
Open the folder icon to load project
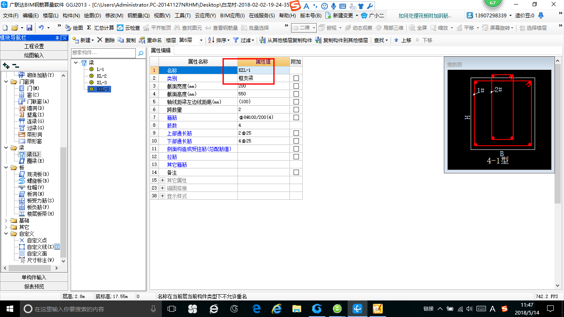[15, 28]
